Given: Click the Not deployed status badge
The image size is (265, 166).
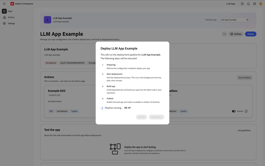Looking at the screenshot, I should point(51,63).
